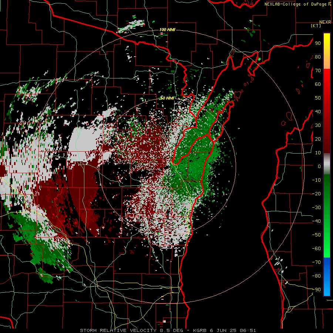Select the -40 value on velocity scale
The height and width of the screenshot is (333, 333).
pos(316,221)
